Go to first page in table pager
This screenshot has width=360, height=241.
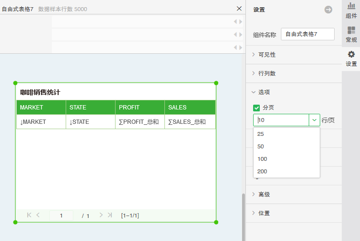pyautogui.click(x=29, y=216)
